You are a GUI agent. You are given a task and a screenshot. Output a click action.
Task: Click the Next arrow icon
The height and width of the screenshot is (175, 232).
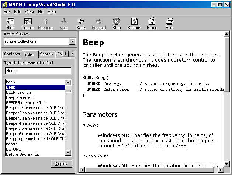coord(63,21)
